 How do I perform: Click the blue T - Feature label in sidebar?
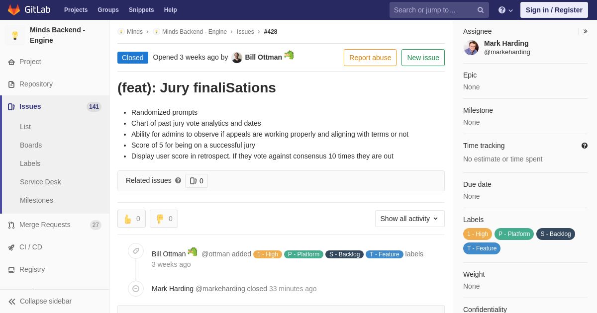click(x=482, y=248)
